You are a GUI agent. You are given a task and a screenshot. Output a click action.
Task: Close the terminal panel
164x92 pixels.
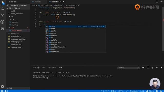tap(161, 67)
